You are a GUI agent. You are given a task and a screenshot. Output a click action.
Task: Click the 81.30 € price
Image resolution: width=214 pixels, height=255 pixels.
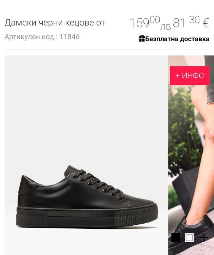(191, 22)
